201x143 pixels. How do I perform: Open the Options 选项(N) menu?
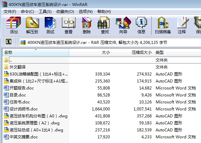pos(85,12)
